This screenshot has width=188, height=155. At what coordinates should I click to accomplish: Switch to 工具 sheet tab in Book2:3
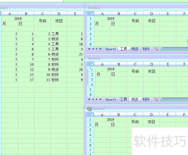(x=123, y=99)
